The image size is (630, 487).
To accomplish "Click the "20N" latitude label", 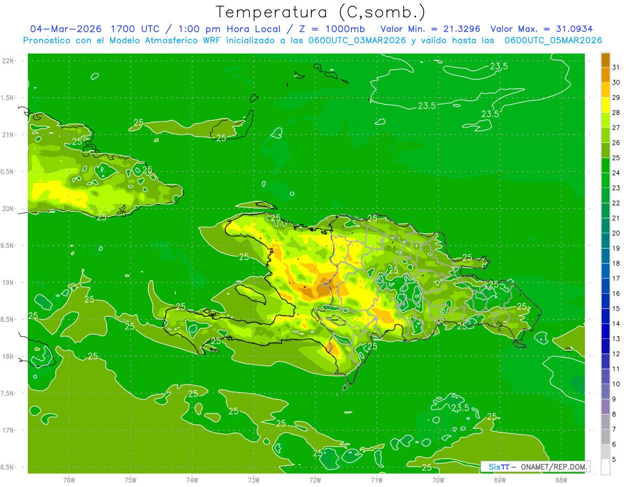I will pyautogui.click(x=8, y=209).
